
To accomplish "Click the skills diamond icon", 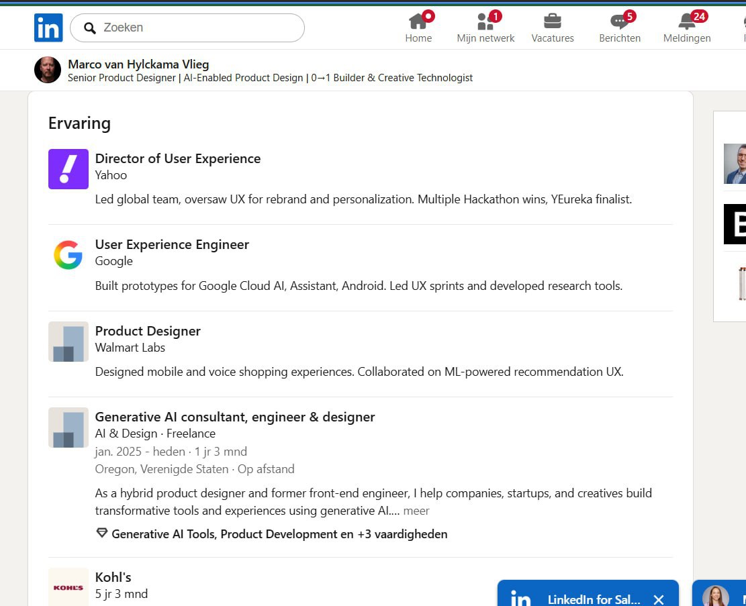I will coord(102,534).
